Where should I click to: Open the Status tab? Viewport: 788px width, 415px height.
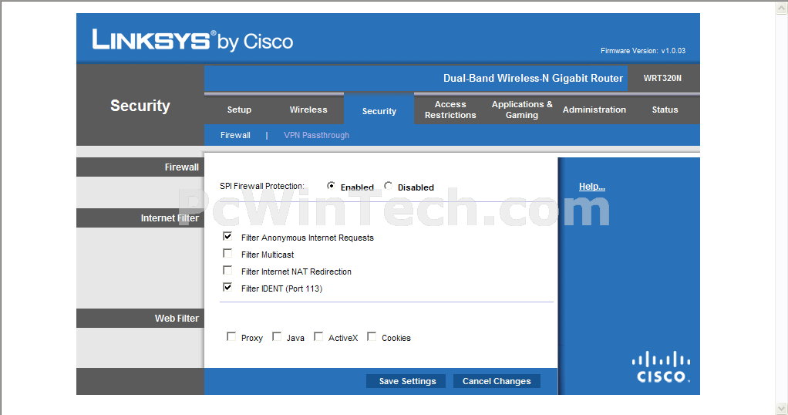pos(665,110)
